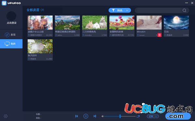
Task: Minimize the UPUPOO window
Action: [187, 3]
